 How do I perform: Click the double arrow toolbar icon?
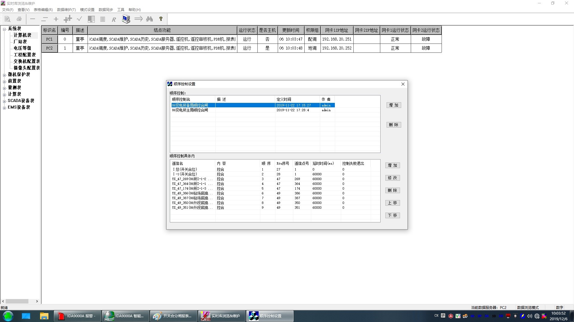point(138,19)
